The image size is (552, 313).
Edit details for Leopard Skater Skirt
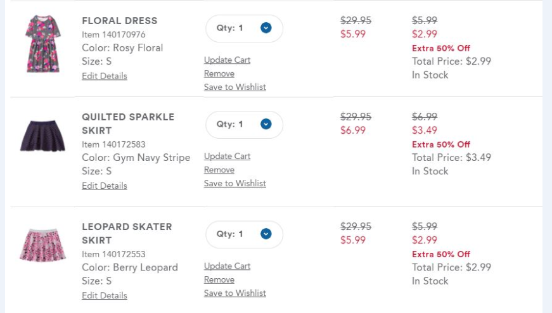(x=105, y=295)
